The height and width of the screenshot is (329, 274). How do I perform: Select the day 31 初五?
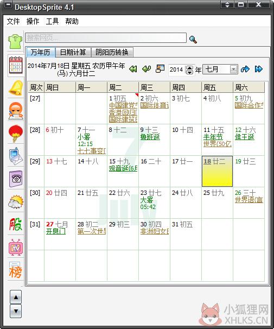[186, 234]
